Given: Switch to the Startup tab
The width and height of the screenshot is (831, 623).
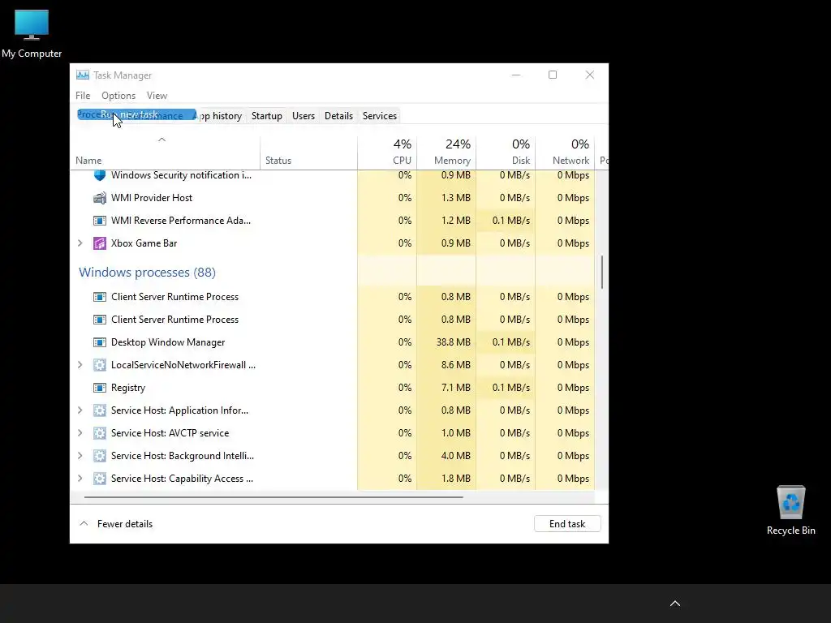Looking at the screenshot, I should pyautogui.click(x=266, y=116).
